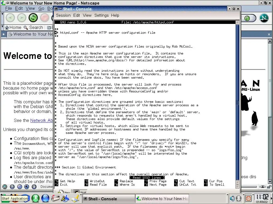
Task: Open the Session menu in Console
Action: coord(63,15)
